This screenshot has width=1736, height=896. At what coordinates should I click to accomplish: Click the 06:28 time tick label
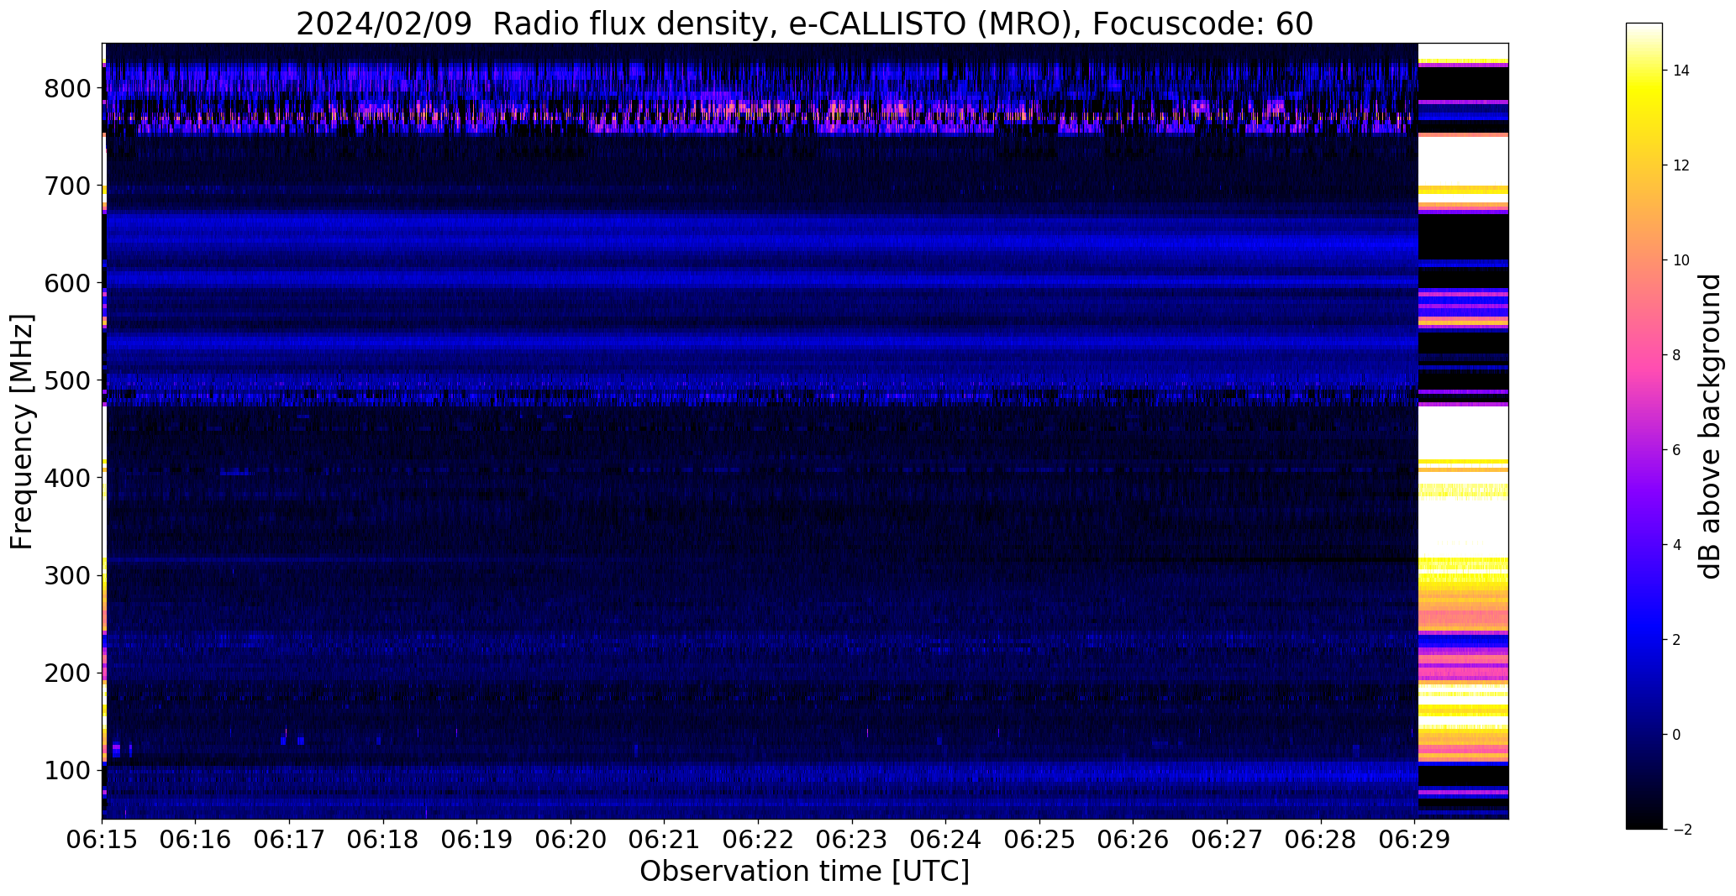[1321, 841]
